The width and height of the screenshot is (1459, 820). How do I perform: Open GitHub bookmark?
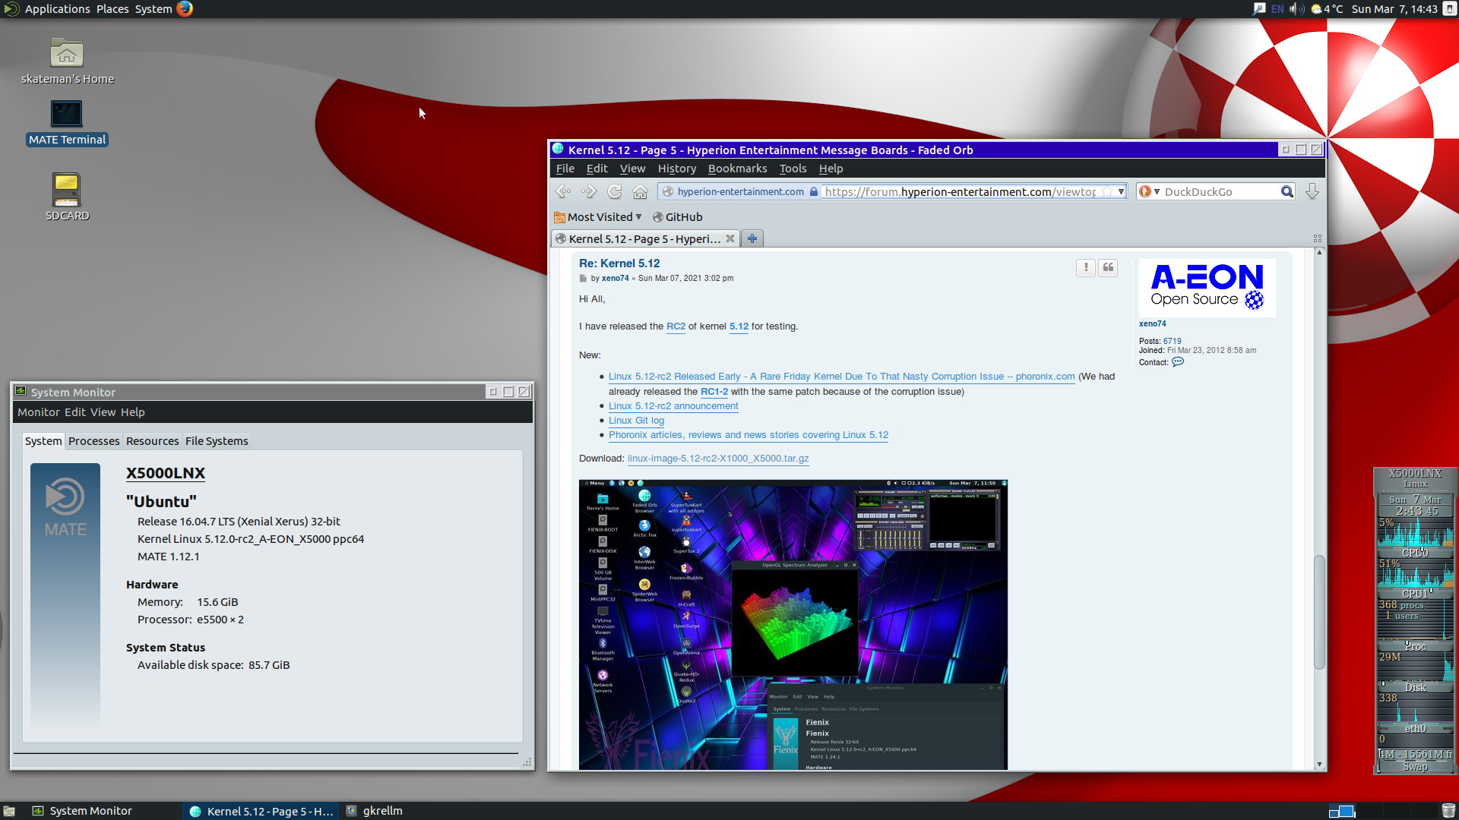coord(677,217)
